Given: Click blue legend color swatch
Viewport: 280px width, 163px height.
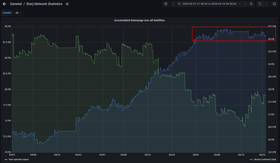Looking at the screenshot, I should [x=251, y=160].
